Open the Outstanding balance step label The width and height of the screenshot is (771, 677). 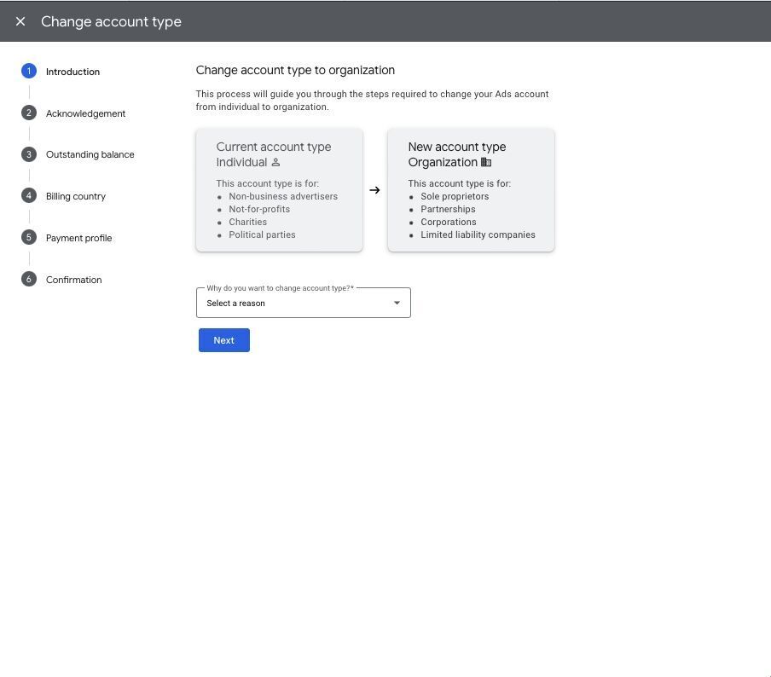tap(90, 154)
